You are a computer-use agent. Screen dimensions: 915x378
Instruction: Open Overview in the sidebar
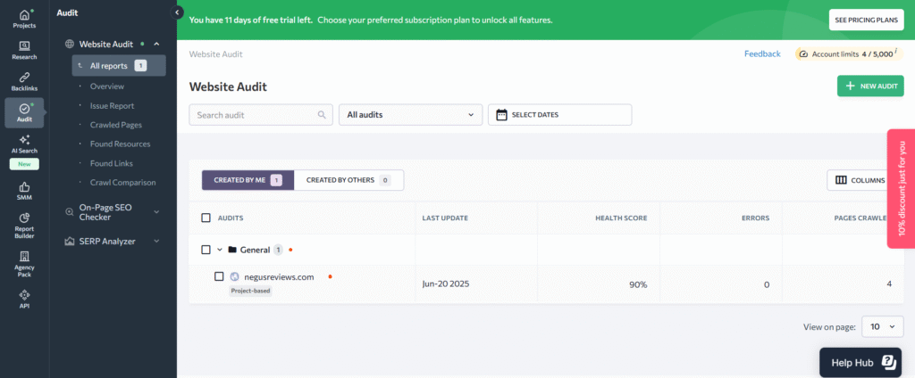coord(107,86)
